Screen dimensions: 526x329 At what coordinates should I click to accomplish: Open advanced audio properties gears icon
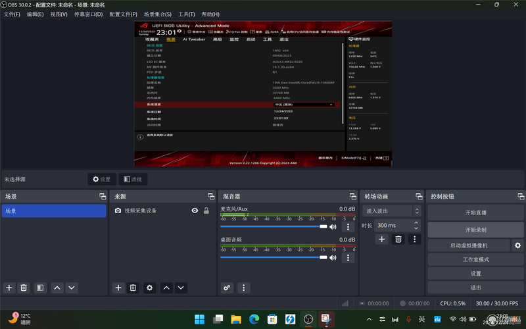tap(227, 288)
